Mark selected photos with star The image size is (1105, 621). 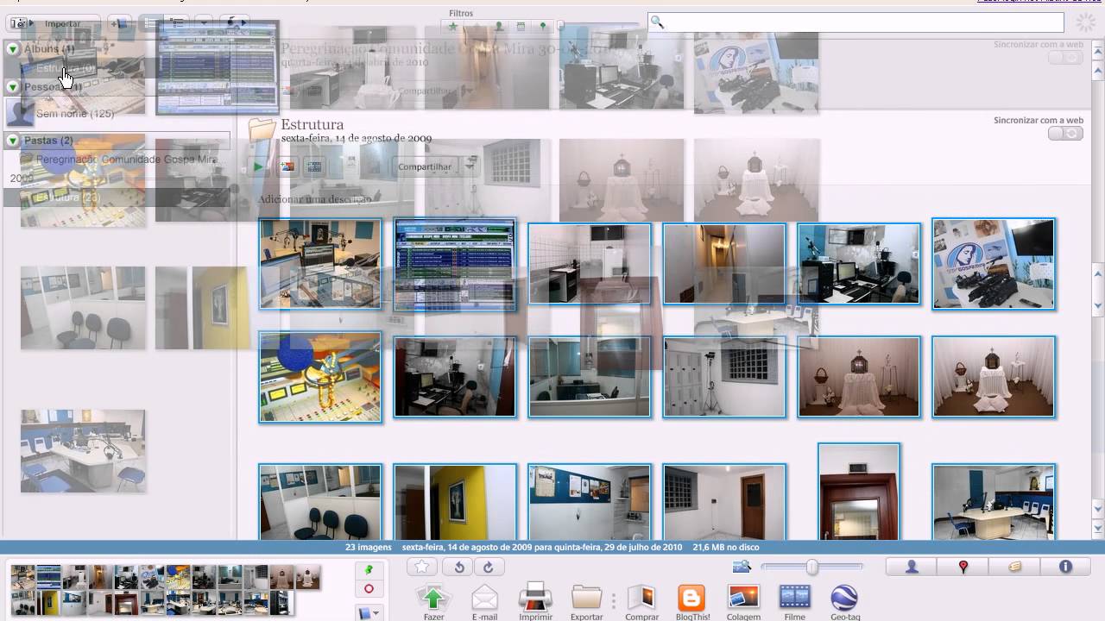point(421,567)
